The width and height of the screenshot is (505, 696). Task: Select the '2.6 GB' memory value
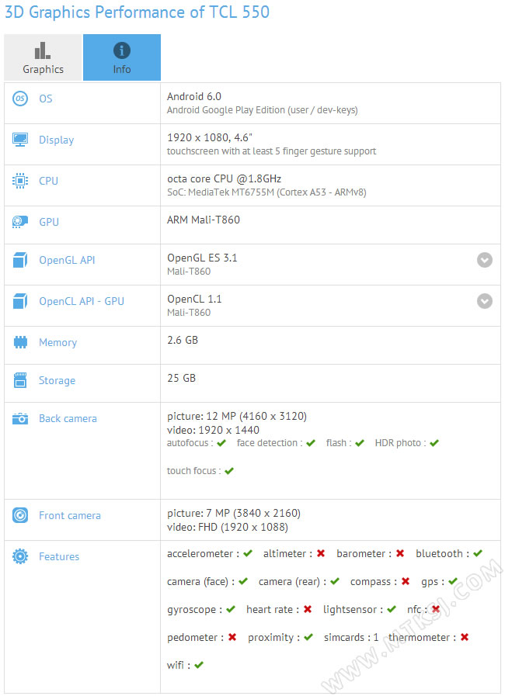(183, 340)
